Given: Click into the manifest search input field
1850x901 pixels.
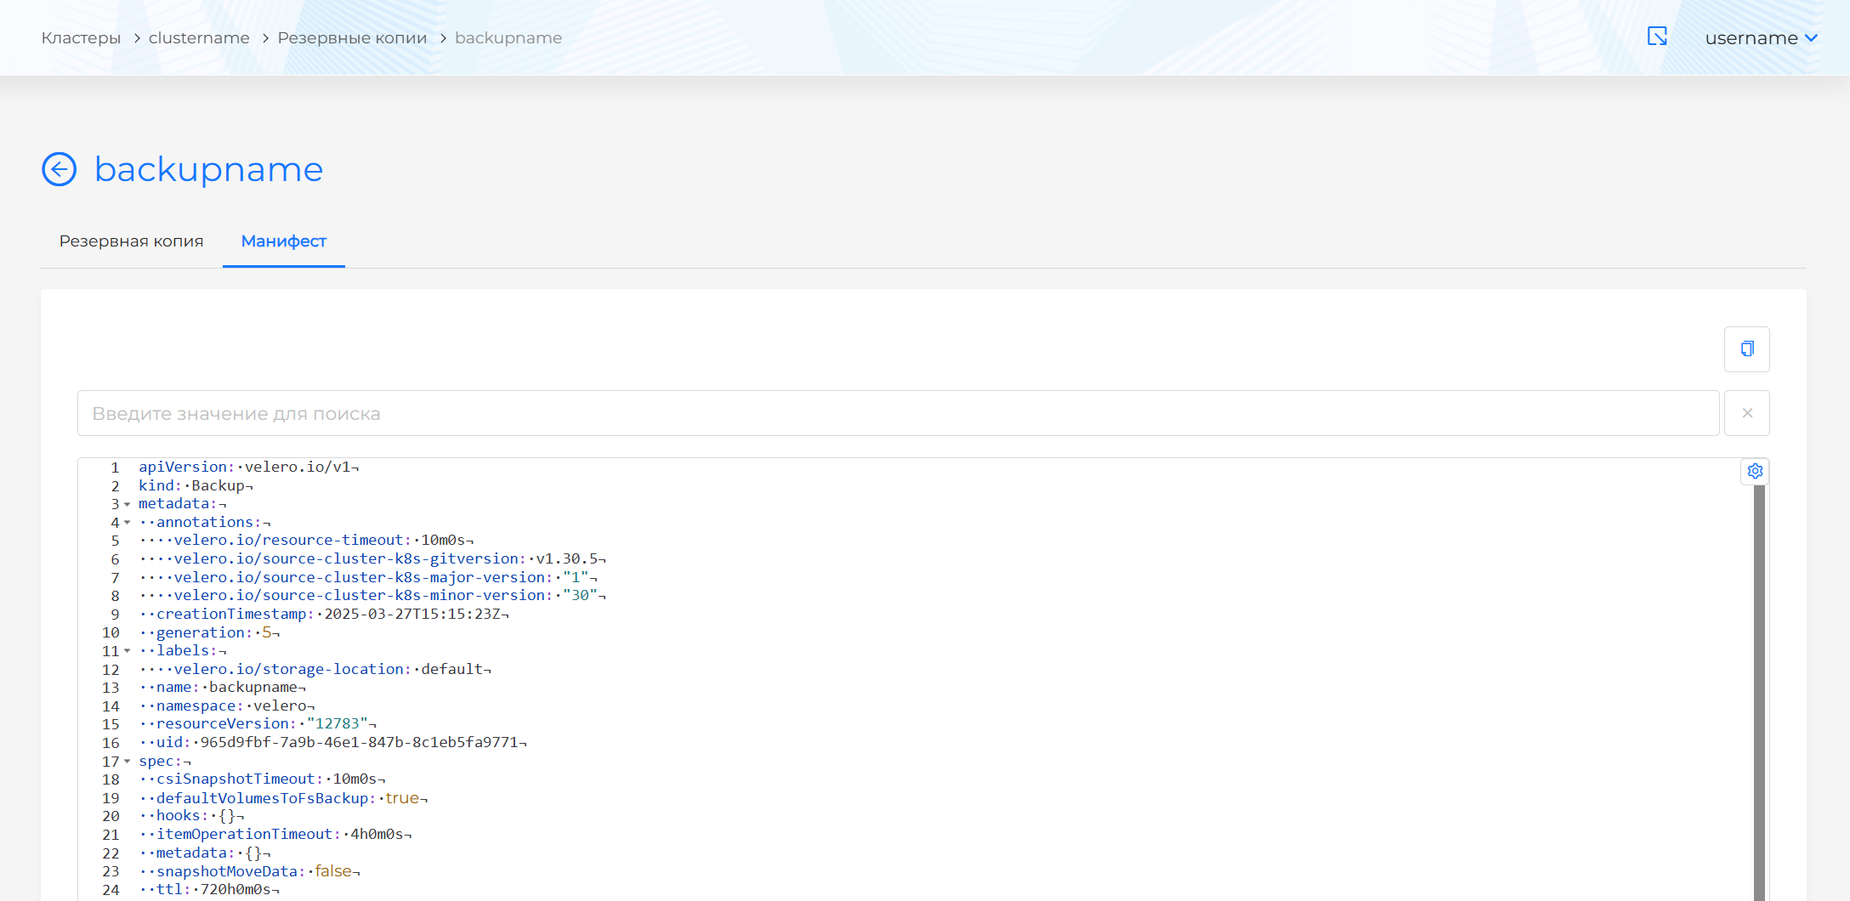Looking at the screenshot, I should 897,414.
